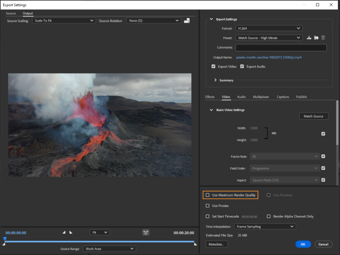The image size is (340, 255).
Task: Delete the selected preset
Action: tap(323, 38)
